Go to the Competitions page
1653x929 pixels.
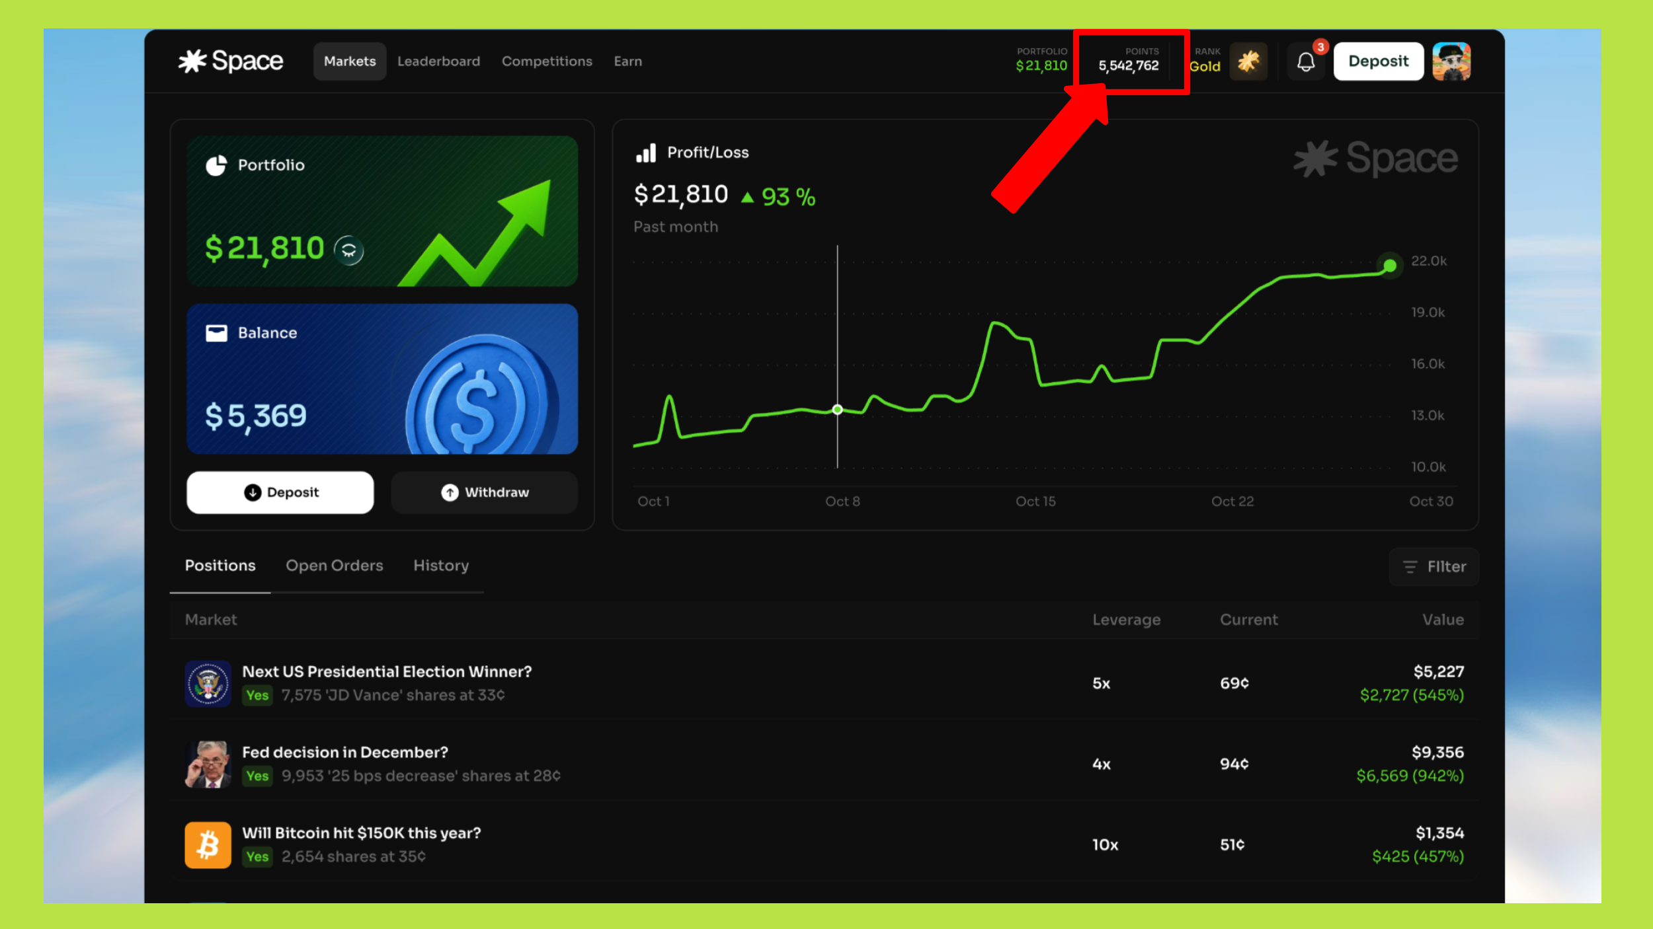[x=546, y=61]
